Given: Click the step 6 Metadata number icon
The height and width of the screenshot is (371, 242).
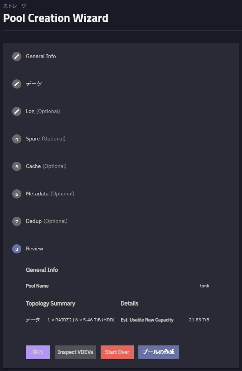Looking at the screenshot, I should click(x=17, y=194).
